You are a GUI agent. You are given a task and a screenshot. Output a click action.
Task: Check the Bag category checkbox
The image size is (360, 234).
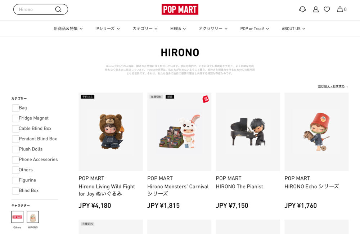(x=15, y=108)
